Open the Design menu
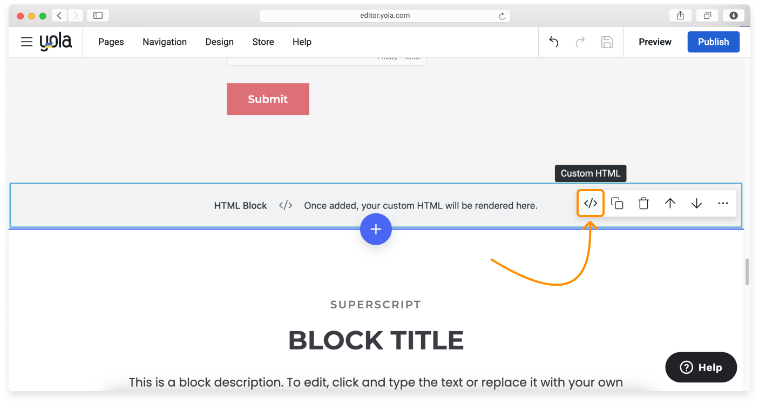Screen dimensions: 759x404 219,42
